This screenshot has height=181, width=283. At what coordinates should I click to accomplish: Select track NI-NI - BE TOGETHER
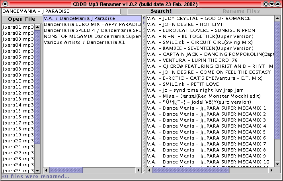pyautogui.click(x=211, y=36)
